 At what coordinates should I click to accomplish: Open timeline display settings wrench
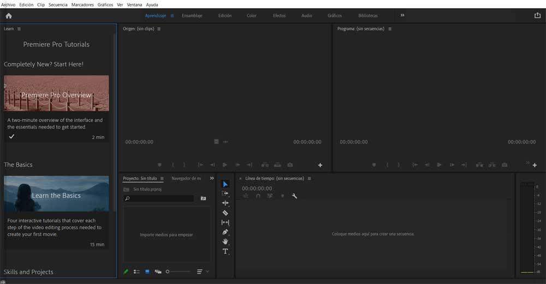[294, 196]
